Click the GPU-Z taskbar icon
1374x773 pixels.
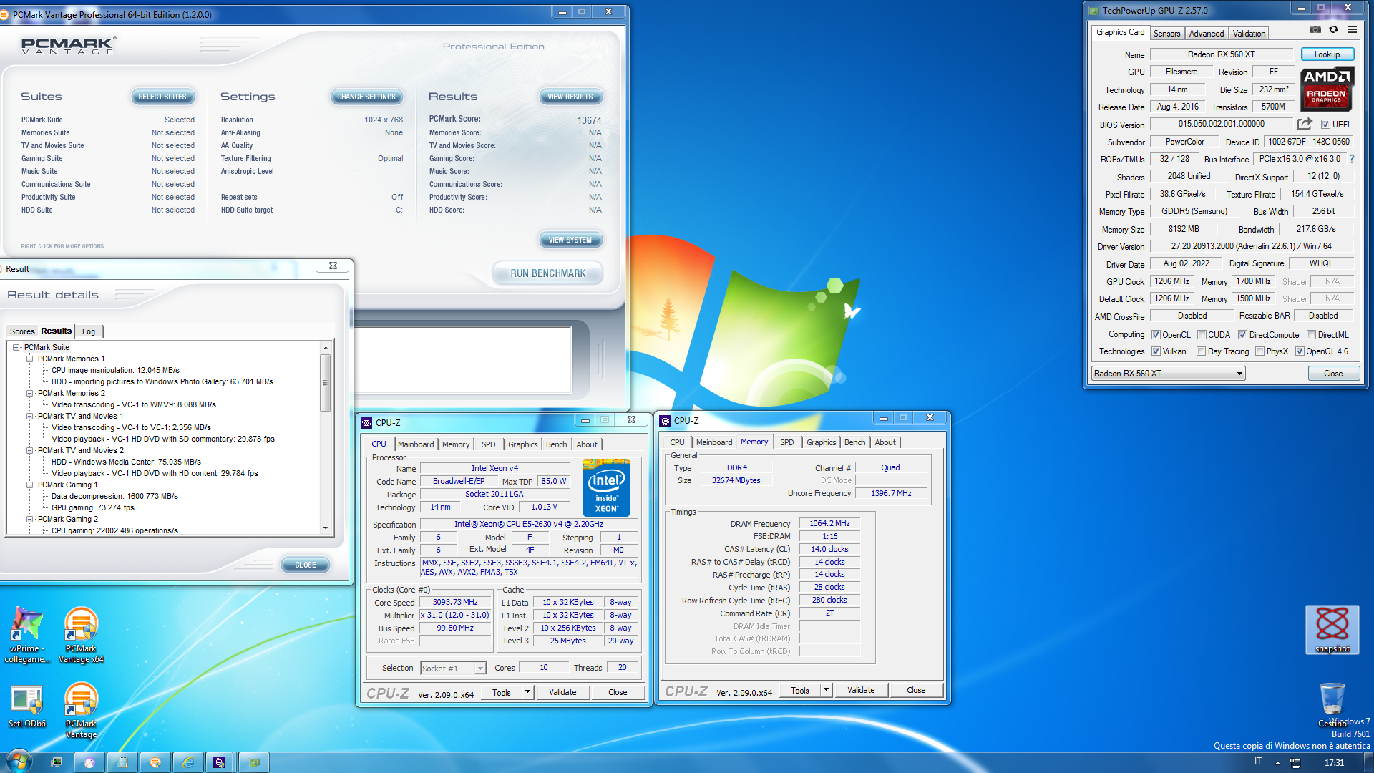[x=254, y=762]
